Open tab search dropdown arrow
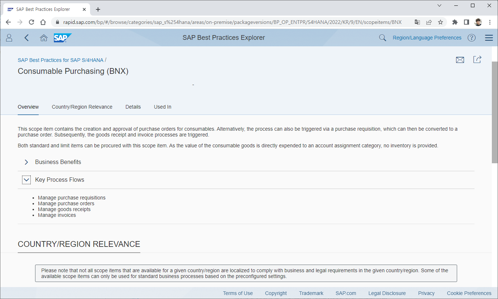498x299 pixels. pyautogui.click(x=439, y=5)
